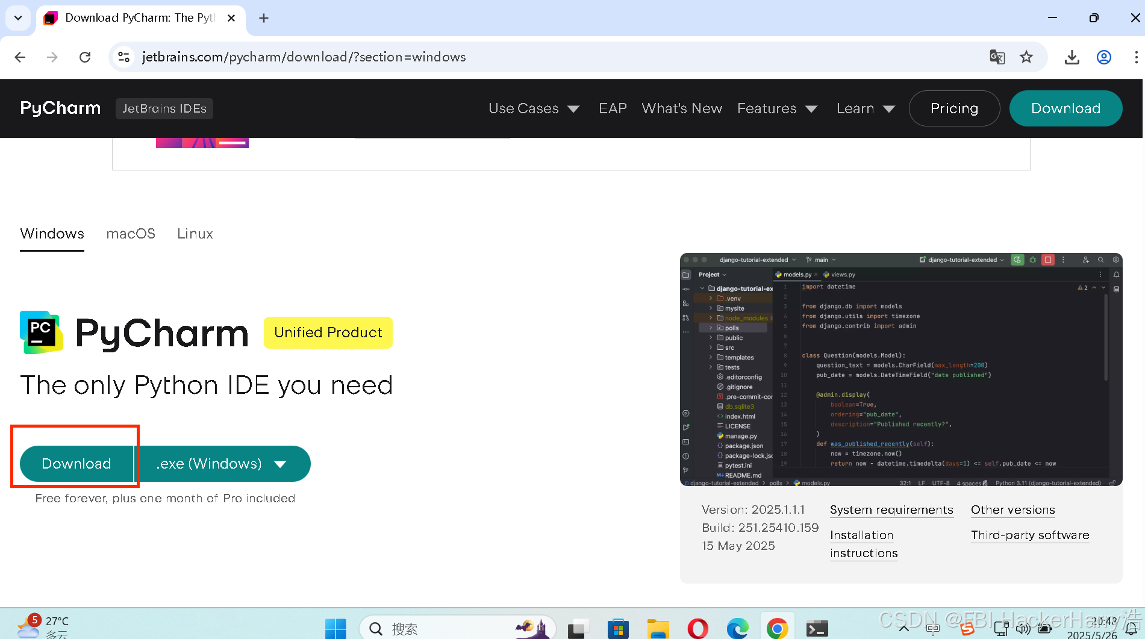Open the Third-party software link
The image size is (1145, 639).
click(1030, 535)
